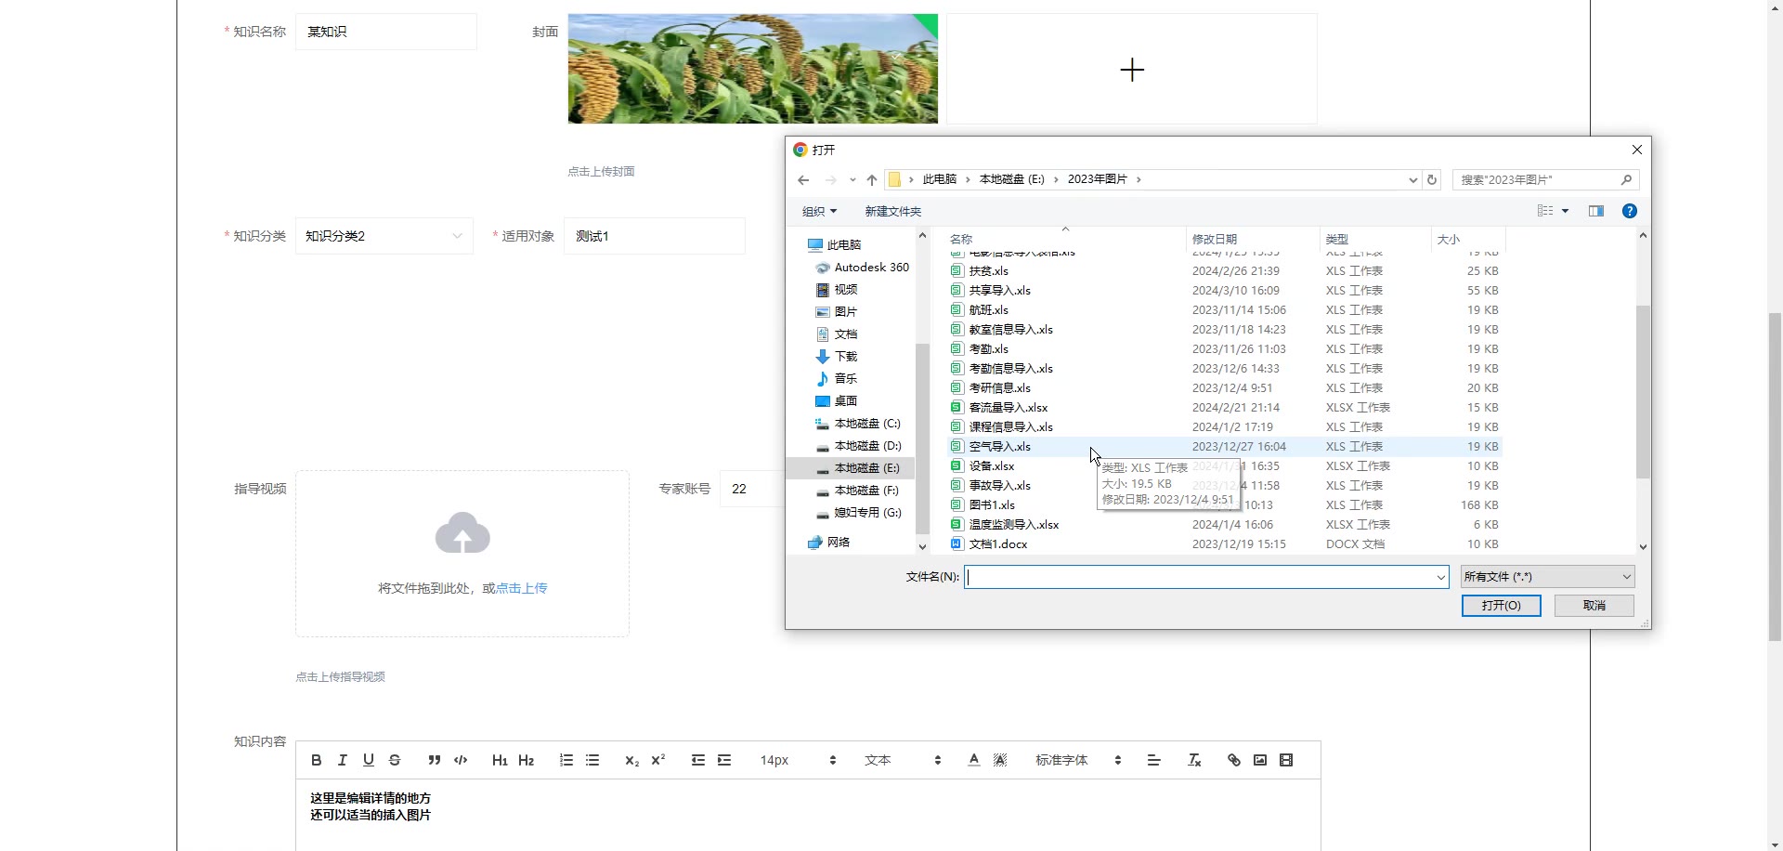Click the 专家账号 input field
Viewport: 1783px width, 851px height.
752,489
